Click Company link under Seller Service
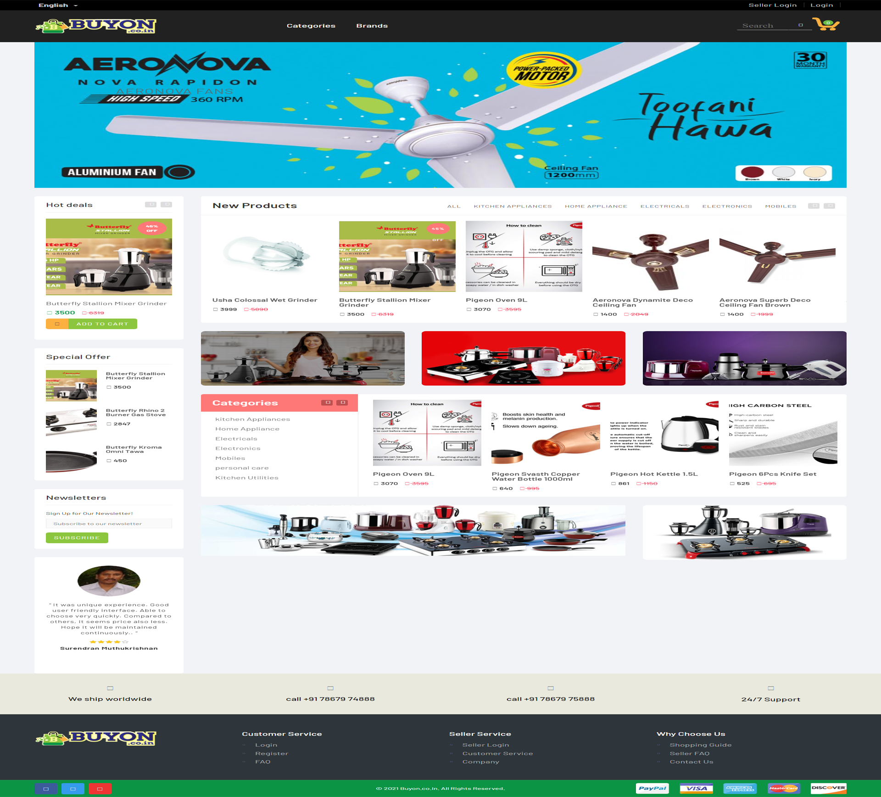The width and height of the screenshot is (881, 797). click(481, 762)
